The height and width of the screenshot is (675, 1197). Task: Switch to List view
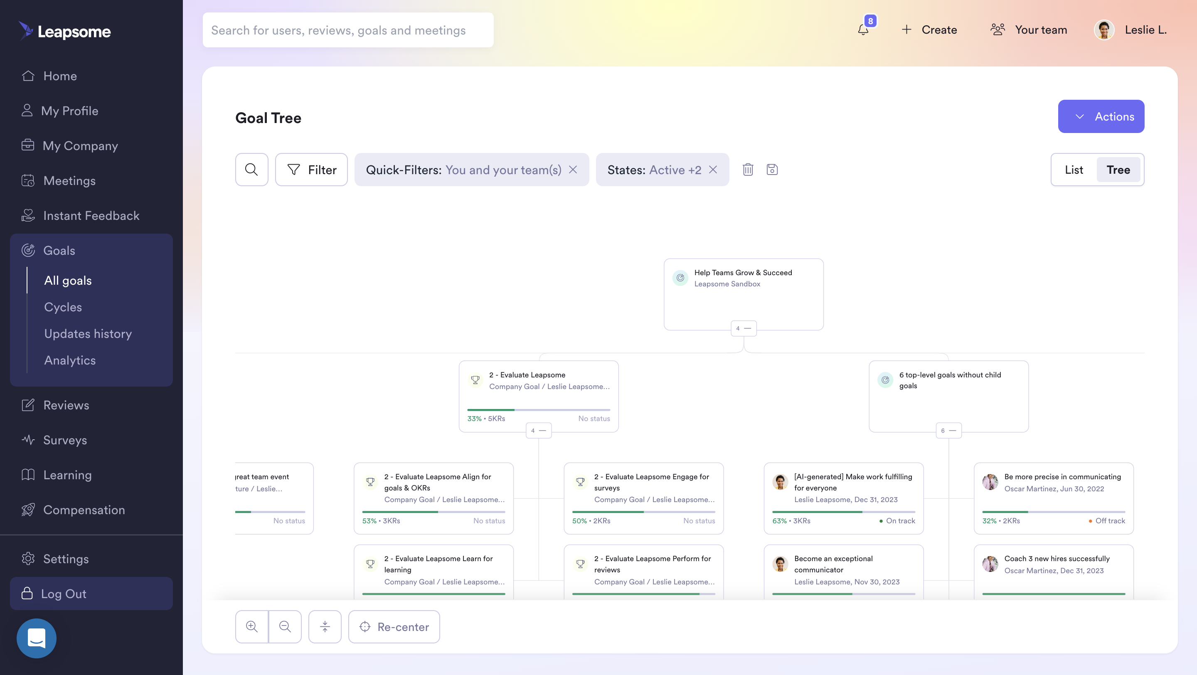click(1074, 170)
